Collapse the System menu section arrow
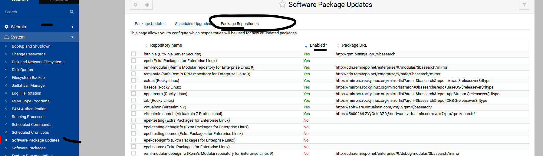 [x=72, y=37]
